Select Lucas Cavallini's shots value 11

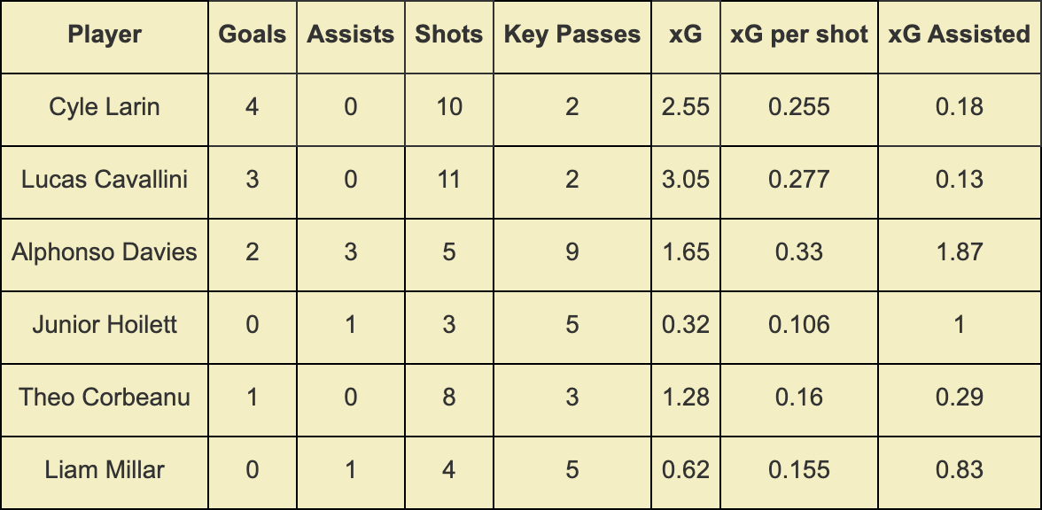[449, 180]
